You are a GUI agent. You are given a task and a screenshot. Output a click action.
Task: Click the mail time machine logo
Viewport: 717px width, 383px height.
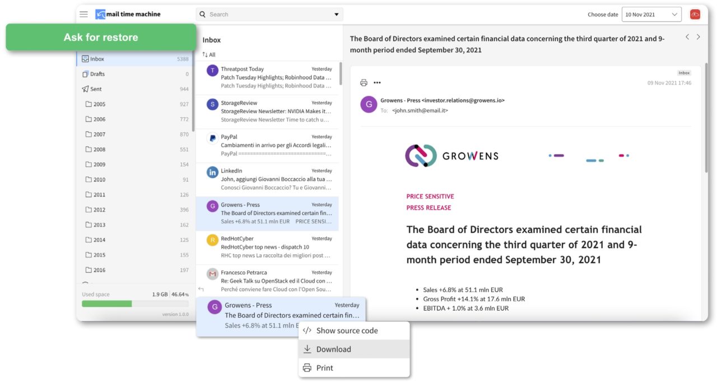click(x=128, y=14)
